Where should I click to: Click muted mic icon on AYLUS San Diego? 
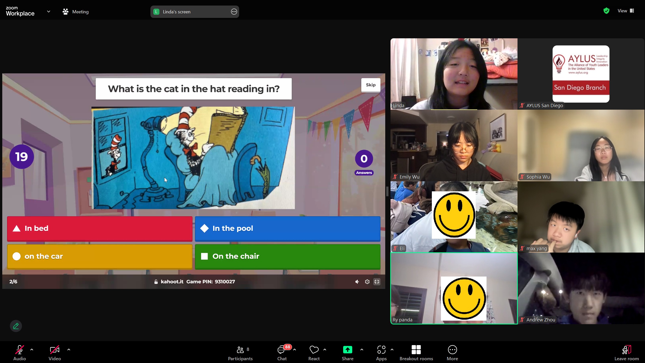click(x=522, y=105)
